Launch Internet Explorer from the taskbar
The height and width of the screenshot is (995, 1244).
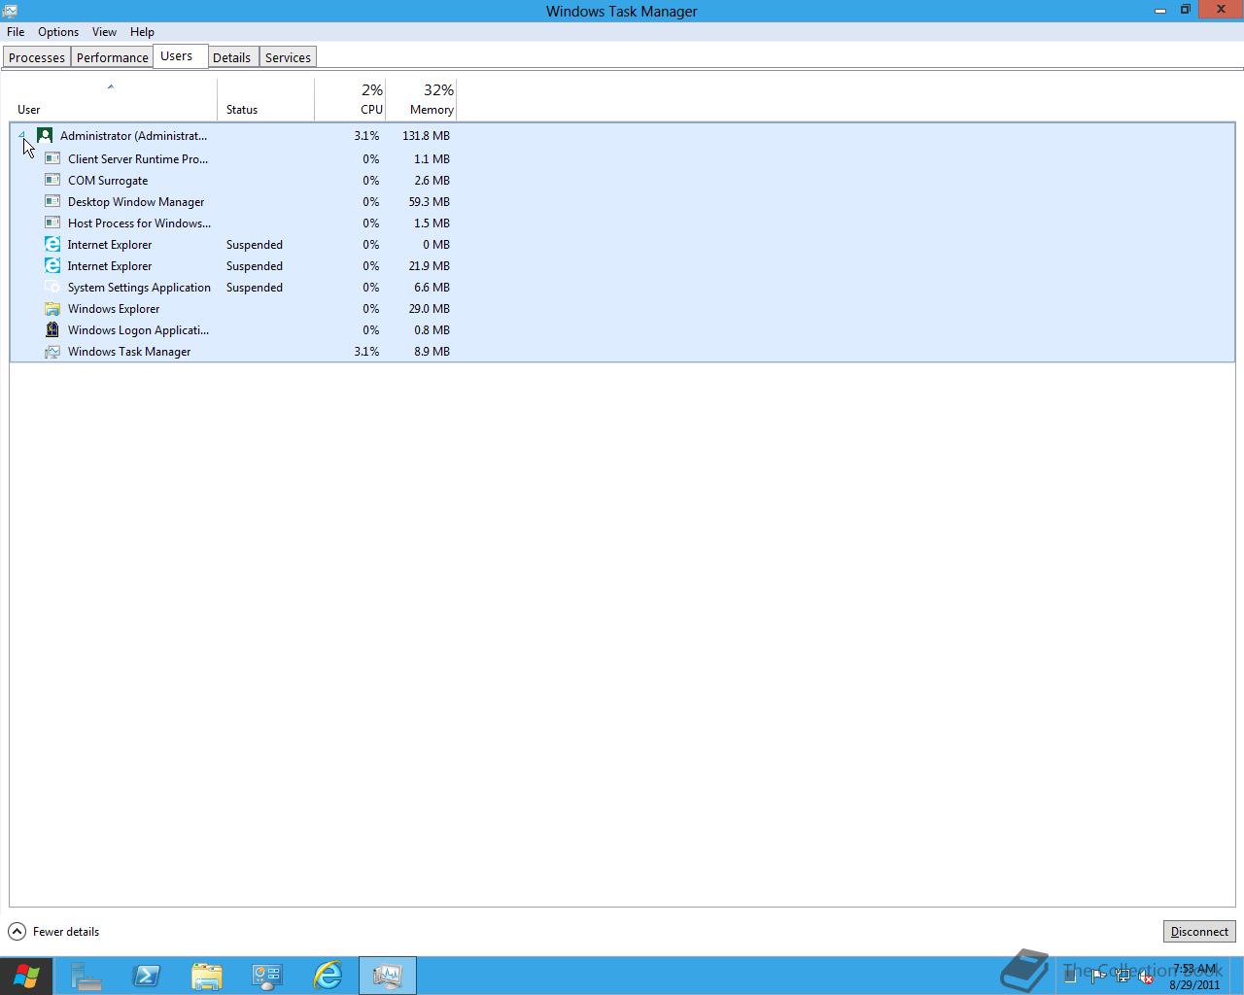click(328, 976)
